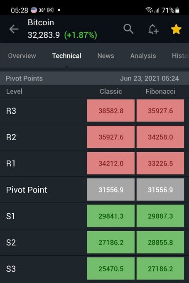Screen dimensions: 189x283
Task: Open the News tab
Action: point(106,56)
